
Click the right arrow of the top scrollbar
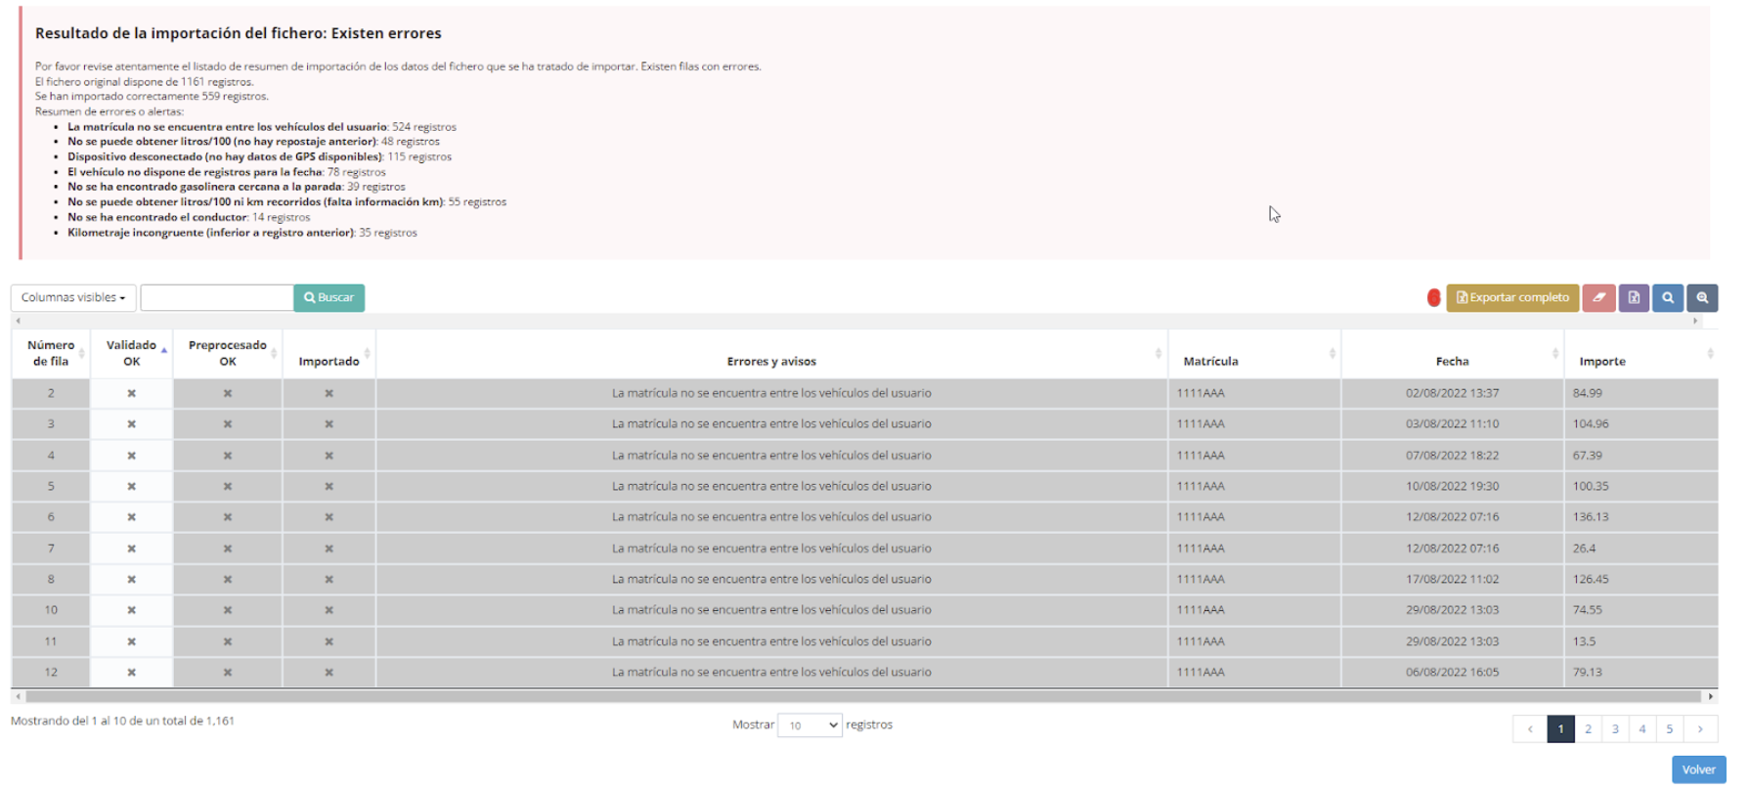point(1695,321)
